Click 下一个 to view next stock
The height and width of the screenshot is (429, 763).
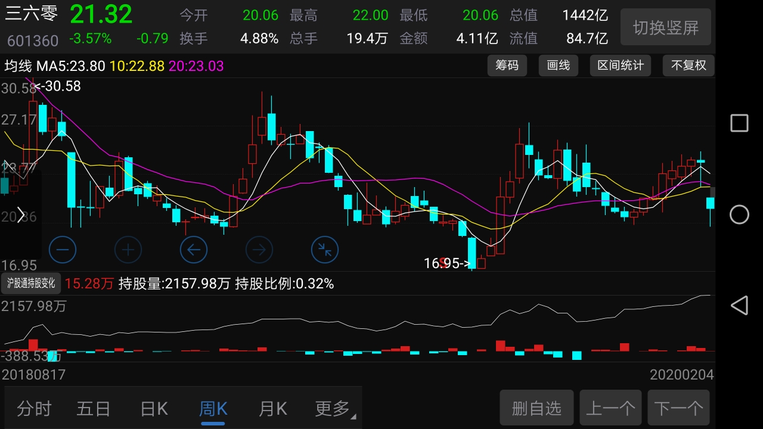point(679,408)
